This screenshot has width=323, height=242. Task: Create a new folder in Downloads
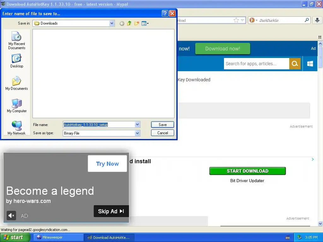(x=136, y=23)
